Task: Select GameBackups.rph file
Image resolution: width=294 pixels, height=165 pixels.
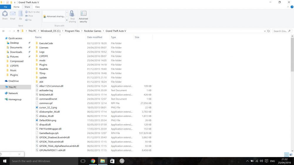Action: (49, 133)
